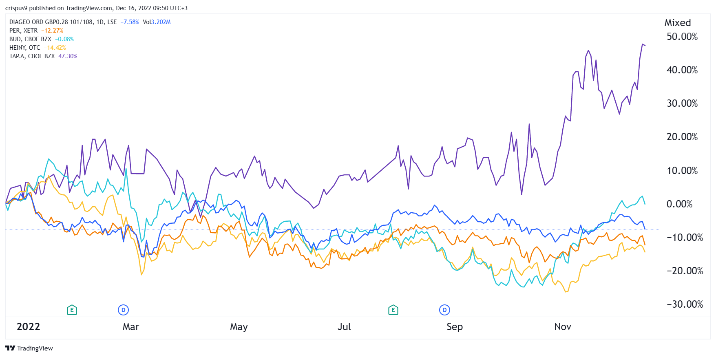Open the dividend D marker near September
Viewport: 716px width, 357px height.
pyautogui.click(x=444, y=310)
